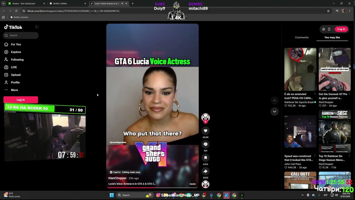The image size is (355, 200).
Task: Go to the previous video arrow
Action: point(275,101)
